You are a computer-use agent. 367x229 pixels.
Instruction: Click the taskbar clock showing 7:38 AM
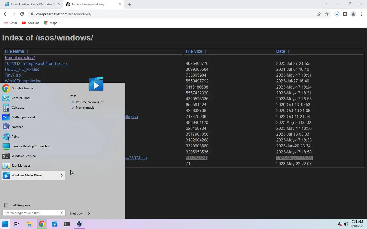(357, 224)
